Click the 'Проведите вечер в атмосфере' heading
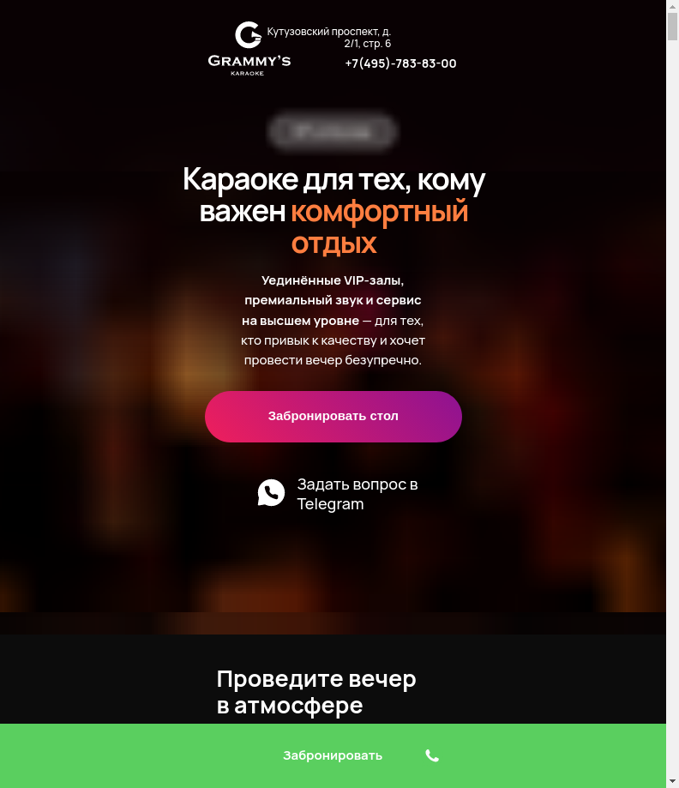This screenshot has height=788, width=679. pos(316,692)
